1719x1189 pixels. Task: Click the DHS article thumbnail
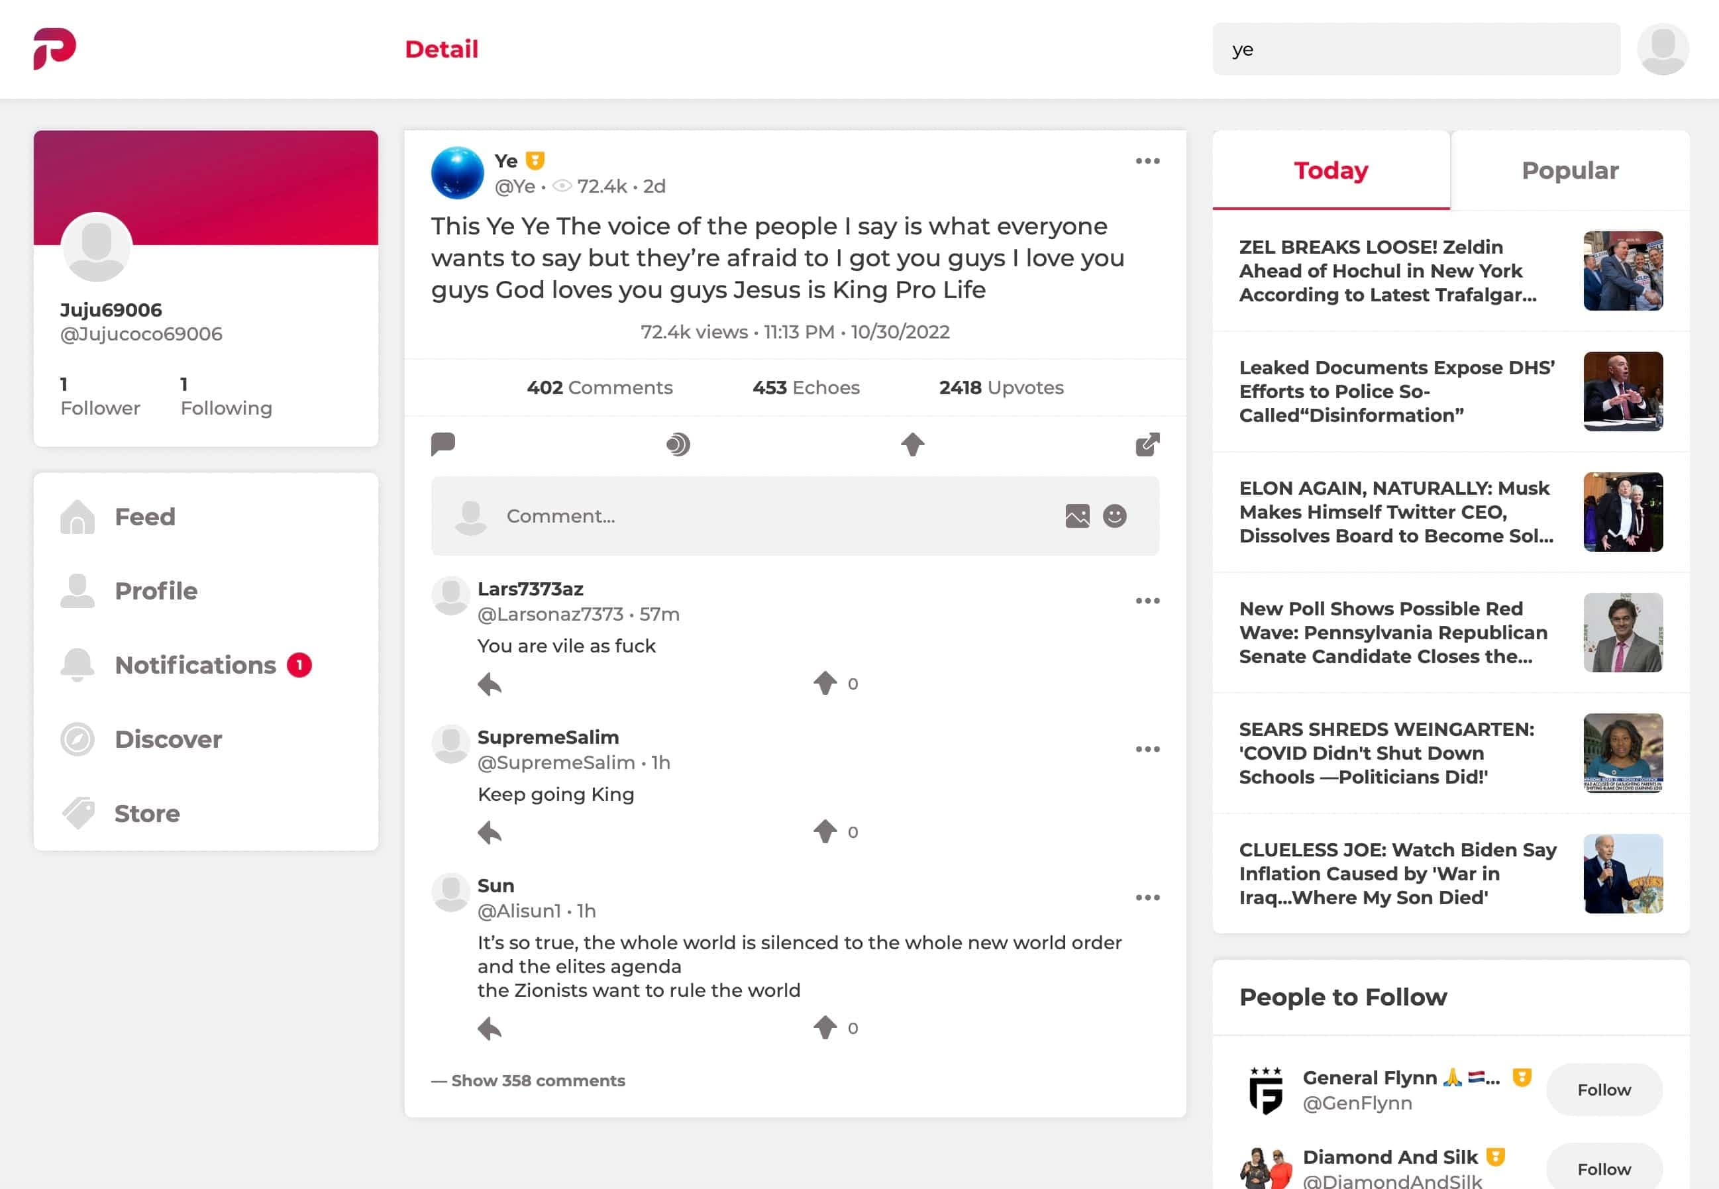1623,392
